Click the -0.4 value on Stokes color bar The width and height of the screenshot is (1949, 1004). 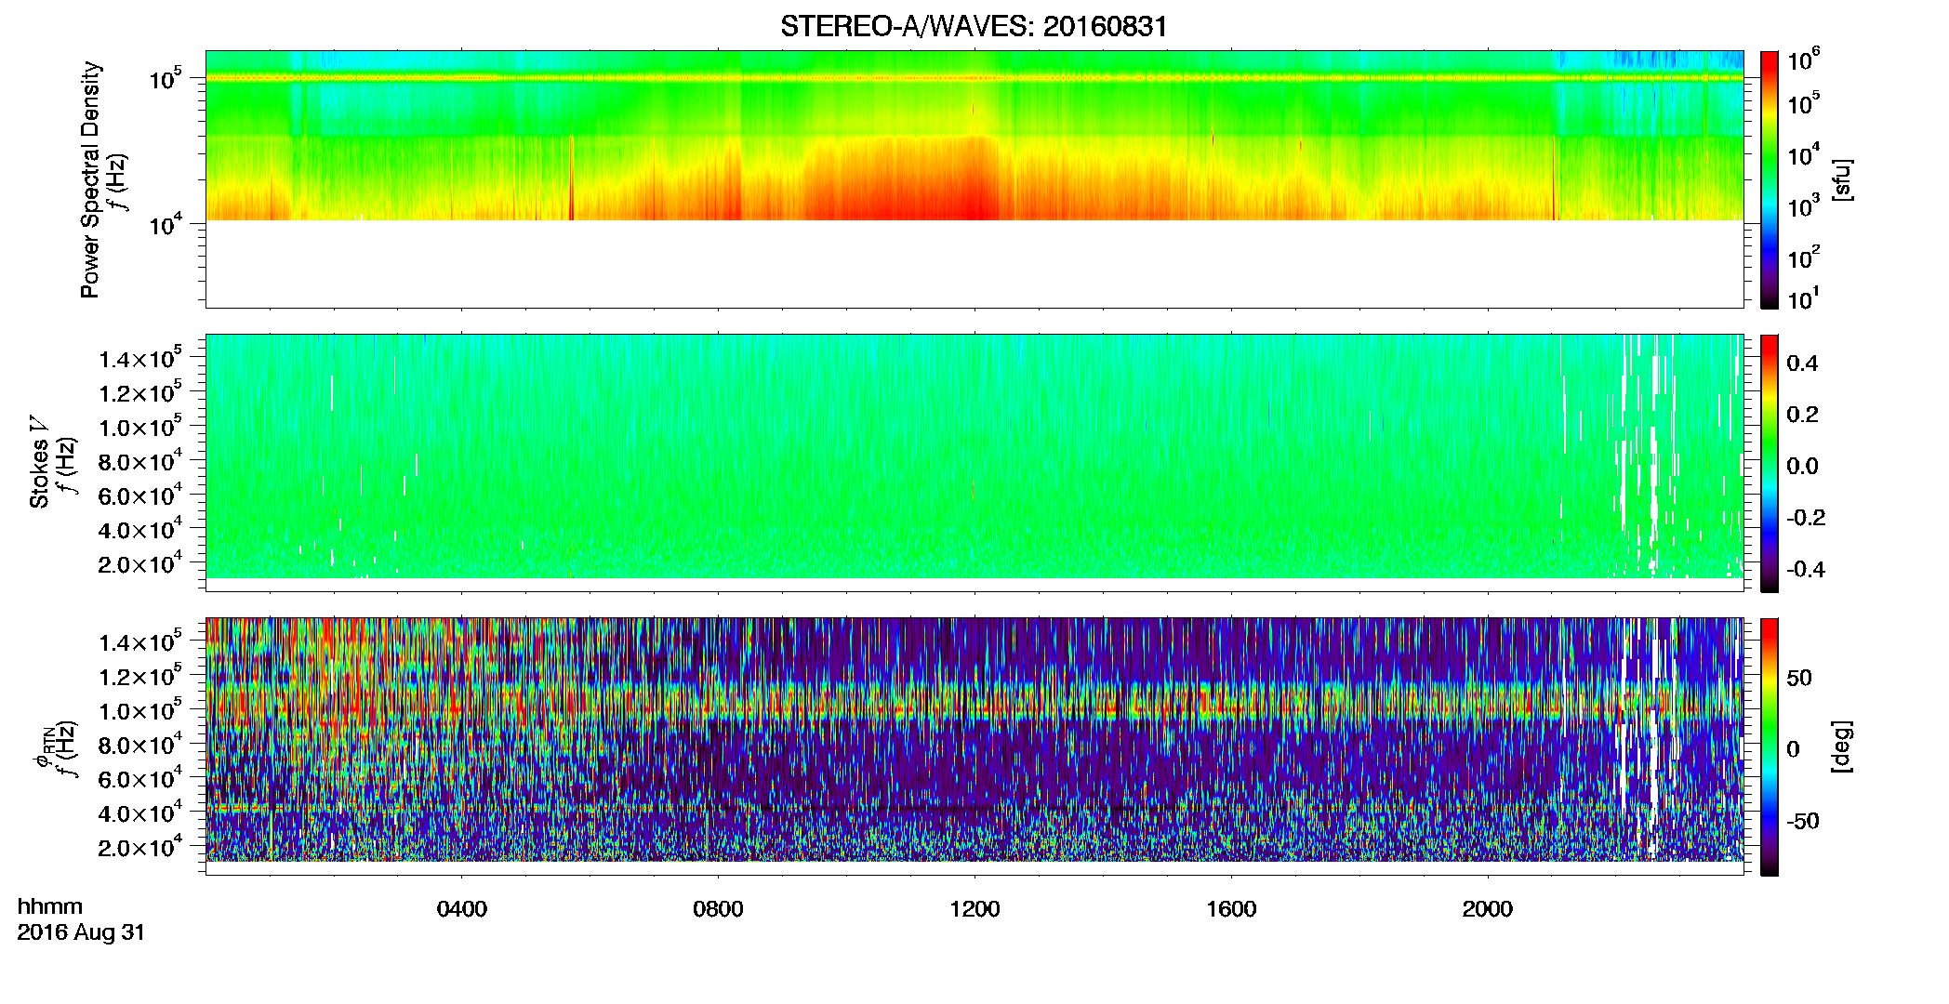[1806, 569]
